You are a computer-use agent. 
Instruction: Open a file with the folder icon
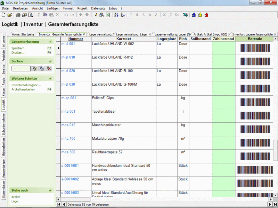pyautogui.click(x=10, y=15)
